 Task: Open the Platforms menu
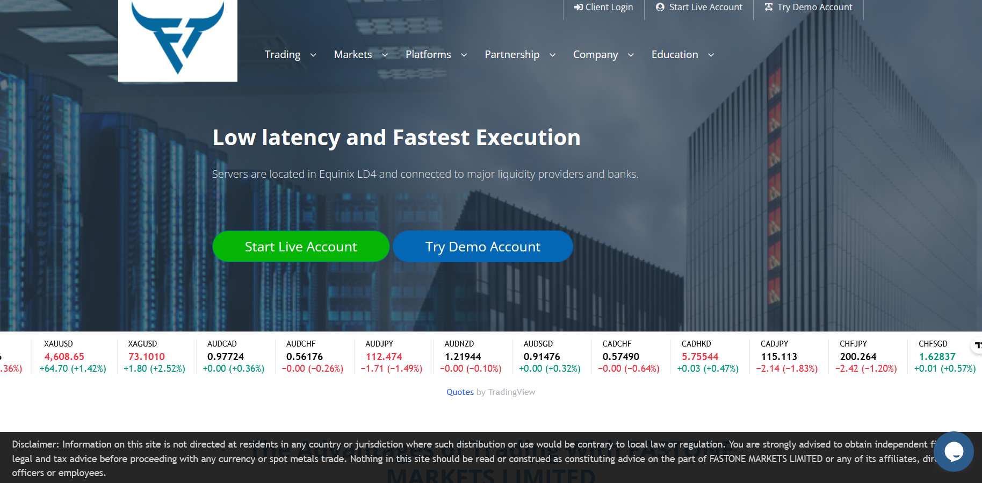(x=428, y=54)
